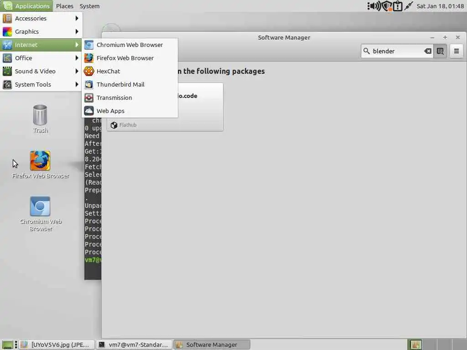Click the Internet submenu arrow
The image size is (467, 350).
coord(77,45)
